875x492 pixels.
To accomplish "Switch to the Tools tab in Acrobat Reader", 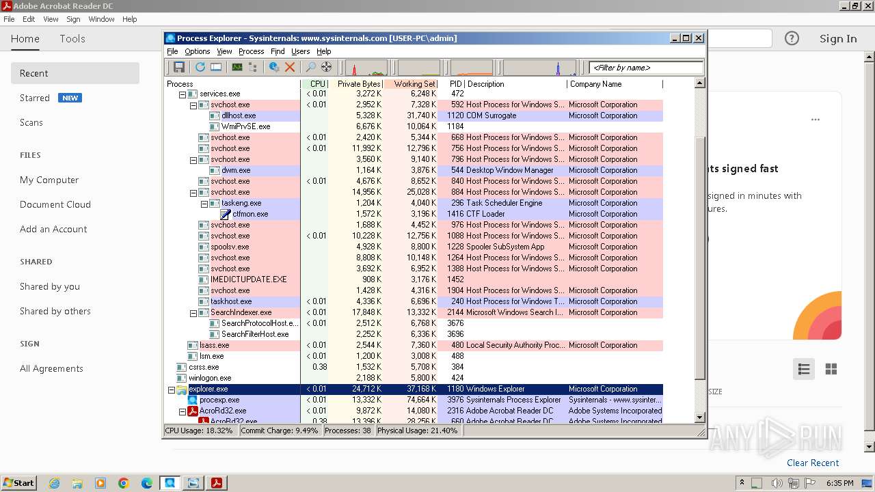I will coord(72,39).
